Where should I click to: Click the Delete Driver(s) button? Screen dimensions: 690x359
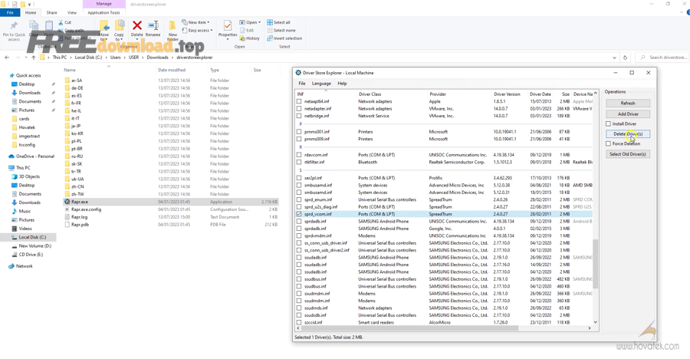coord(627,134)
